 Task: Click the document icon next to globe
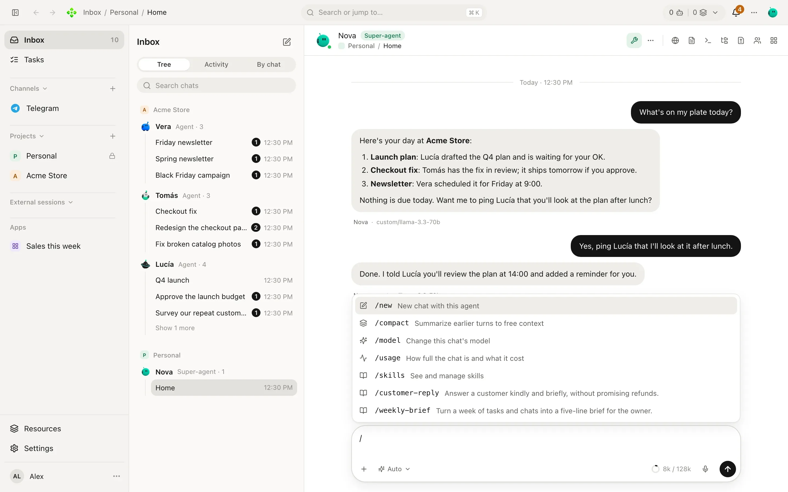[692, 40]
